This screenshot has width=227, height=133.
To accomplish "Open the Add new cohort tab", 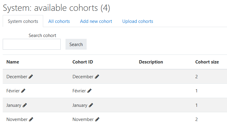I will tap(96, 21).
